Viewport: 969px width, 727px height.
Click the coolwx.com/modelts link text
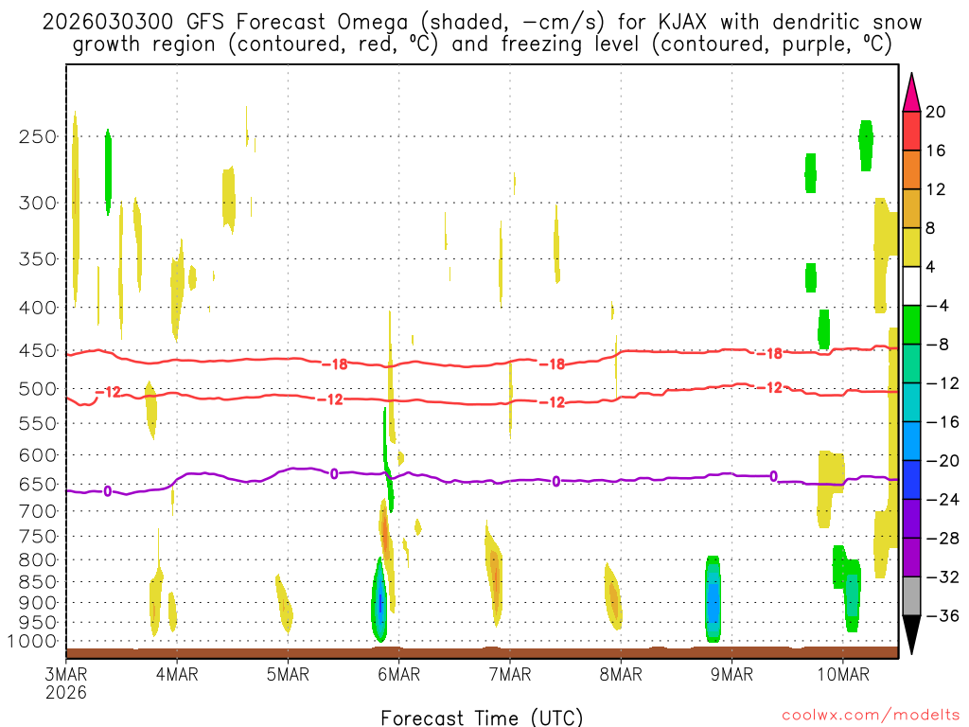(x=871, y=716)
